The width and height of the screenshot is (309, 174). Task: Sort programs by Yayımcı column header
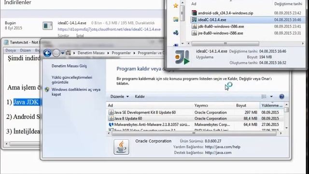tap(213, 105)
